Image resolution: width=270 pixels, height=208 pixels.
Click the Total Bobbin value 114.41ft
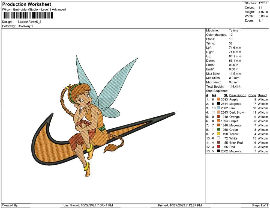click(x=235, y=87)
